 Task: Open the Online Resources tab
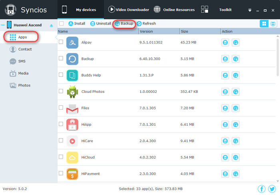tap(174, 10)
